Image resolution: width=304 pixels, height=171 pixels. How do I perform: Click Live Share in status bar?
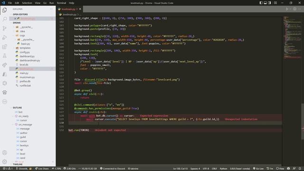[42, 169]
